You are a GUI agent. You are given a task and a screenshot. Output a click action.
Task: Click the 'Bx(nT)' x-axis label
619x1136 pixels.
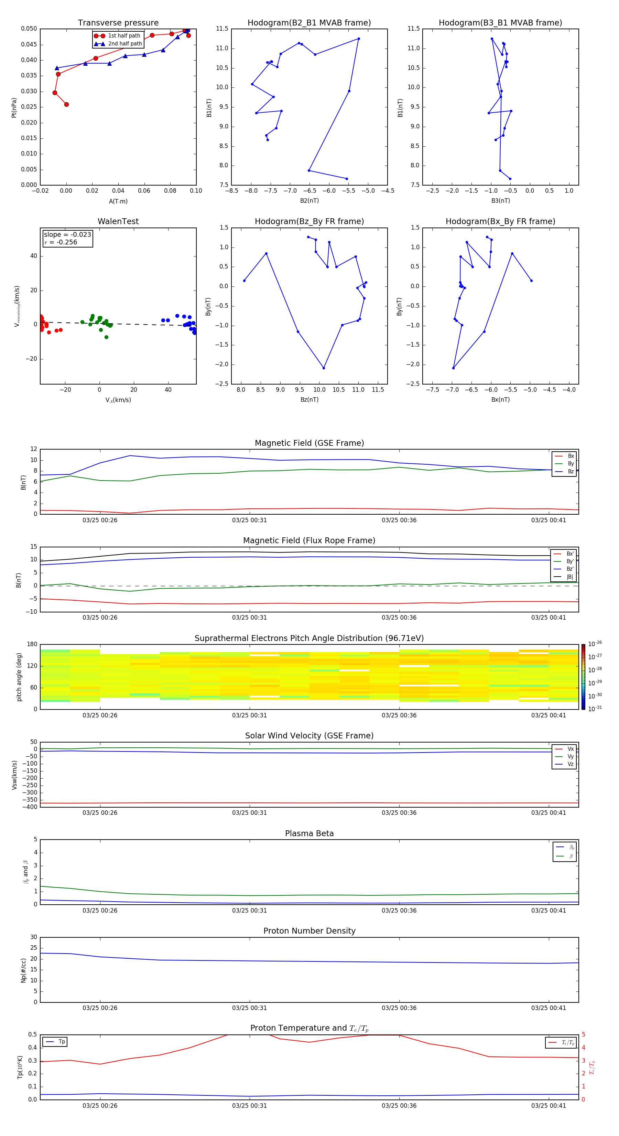500,400
